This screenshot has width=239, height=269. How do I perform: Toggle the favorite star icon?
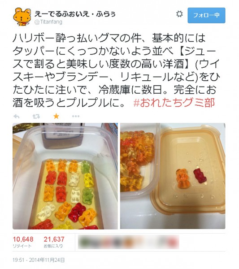[x=56, y=116]
